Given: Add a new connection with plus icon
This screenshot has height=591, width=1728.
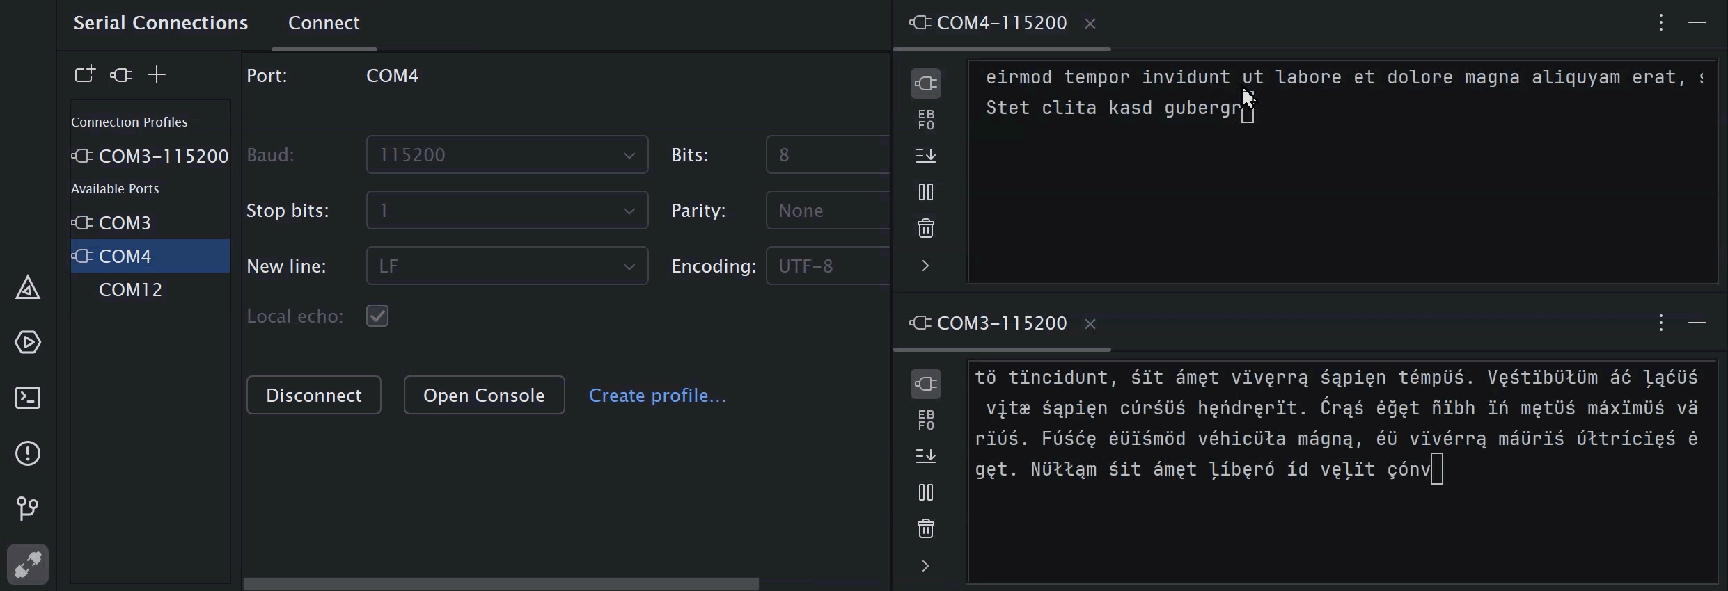Looking at the screenshot, I should [x=157, y=74].
